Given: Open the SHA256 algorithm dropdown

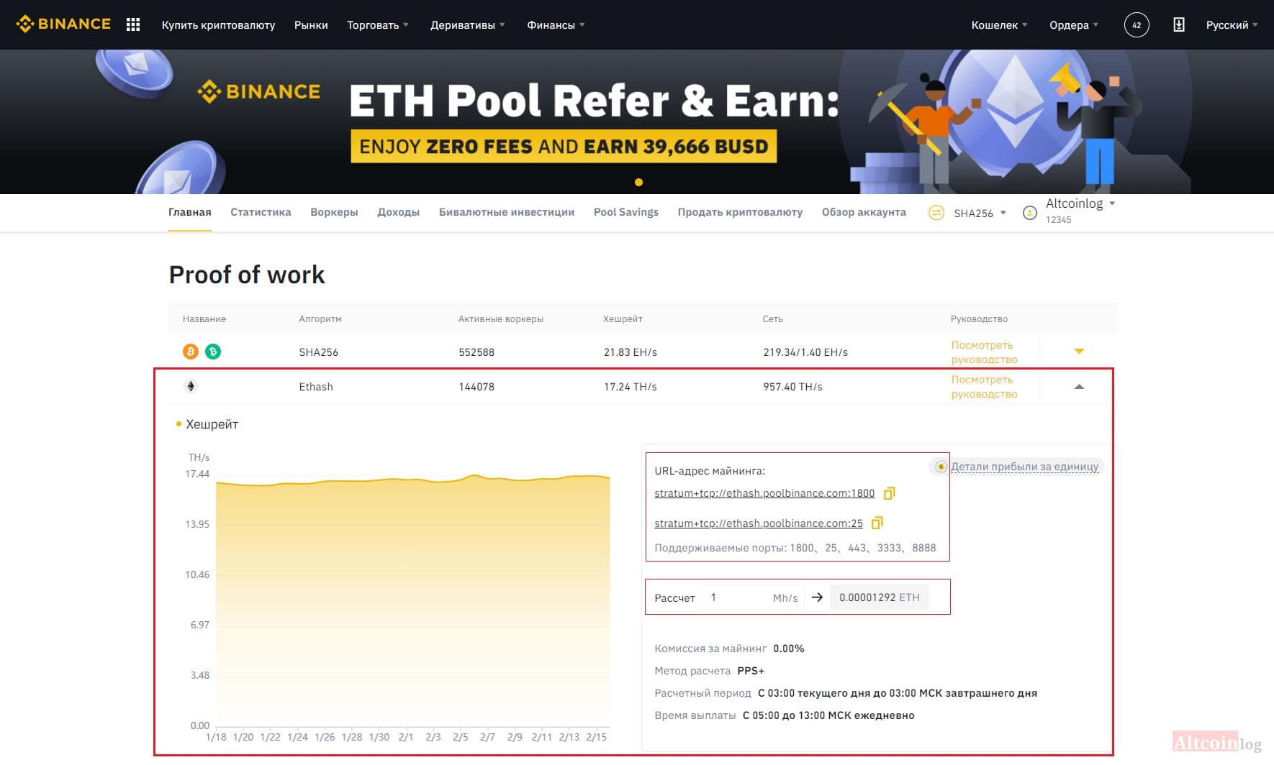Looking at the screenshot, I should point(980,213).
